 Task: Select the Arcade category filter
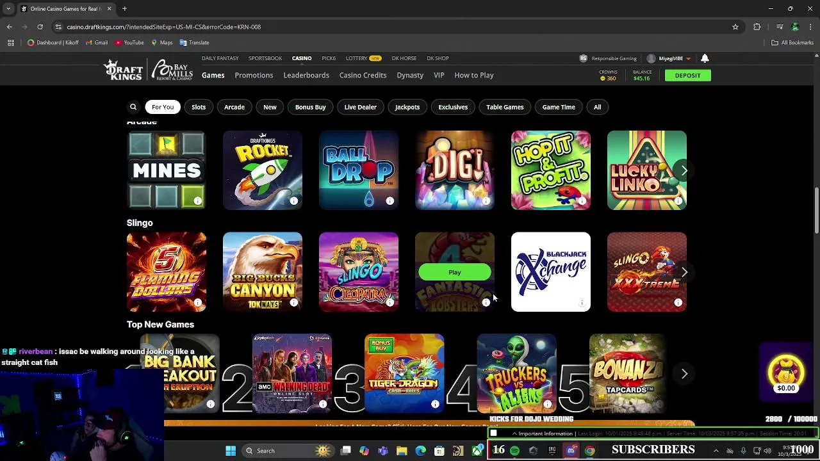click(x=234, y=107)
